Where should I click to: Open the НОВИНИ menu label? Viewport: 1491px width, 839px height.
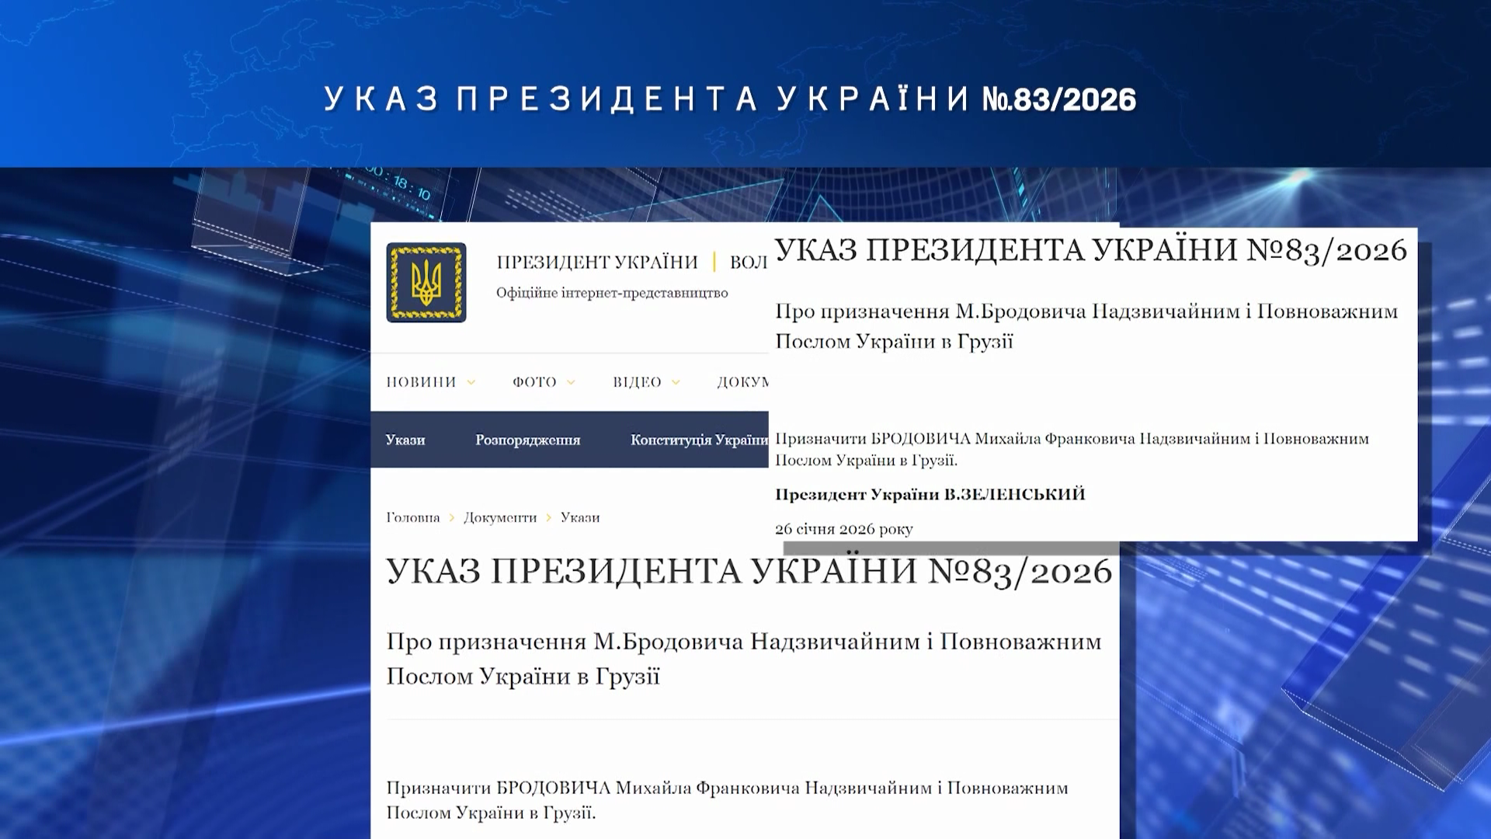[x=421, y=382]
